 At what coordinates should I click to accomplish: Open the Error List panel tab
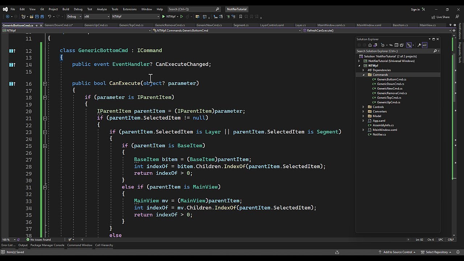[8, 245]
